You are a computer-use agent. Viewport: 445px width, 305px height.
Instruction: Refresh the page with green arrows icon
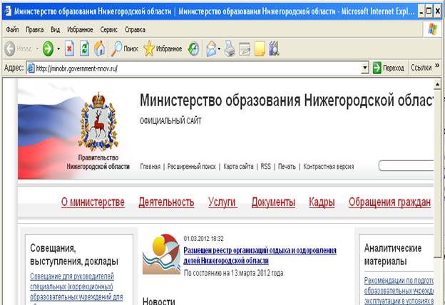(85, 48)
